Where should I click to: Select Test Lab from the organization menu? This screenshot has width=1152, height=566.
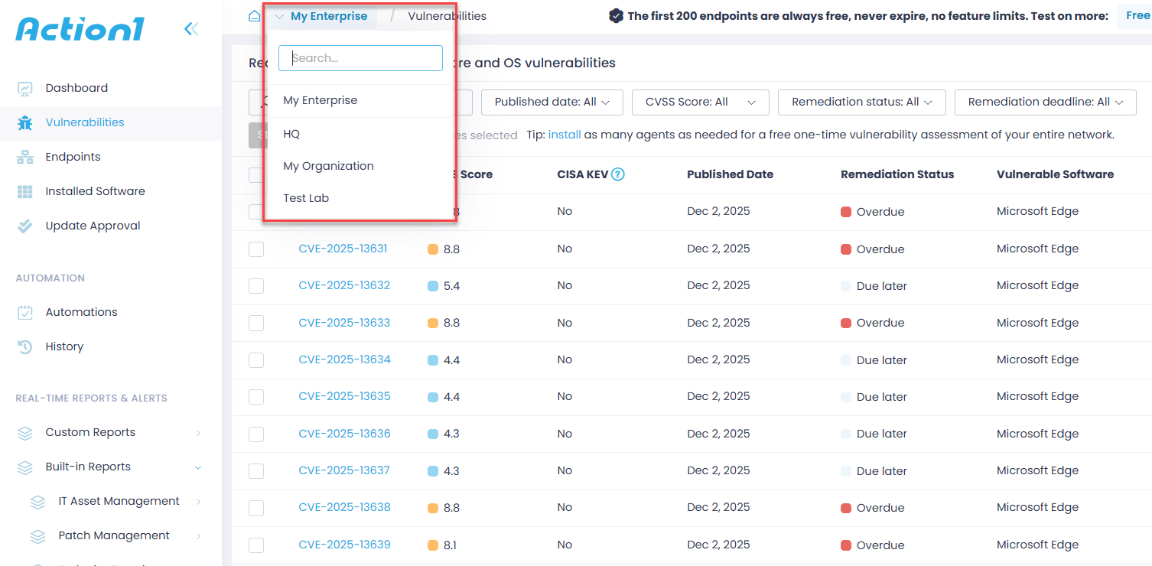tap(306, 197)
